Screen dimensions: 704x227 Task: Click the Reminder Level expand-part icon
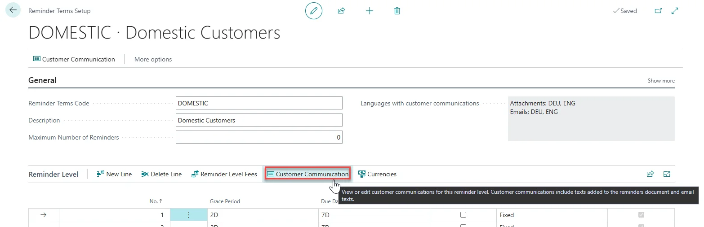pos(667,174)
